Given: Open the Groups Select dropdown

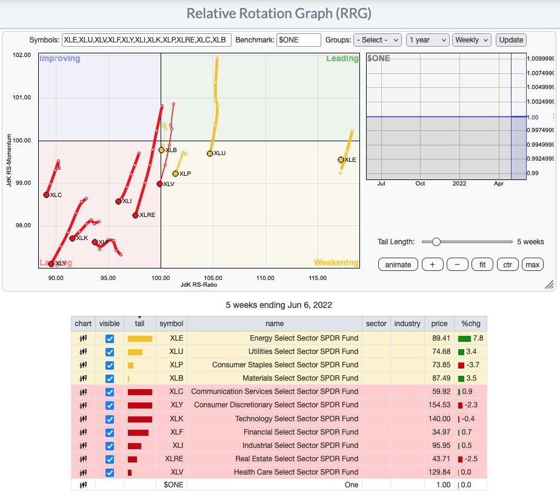Looking at the screenshot, I should coord(378,40).
